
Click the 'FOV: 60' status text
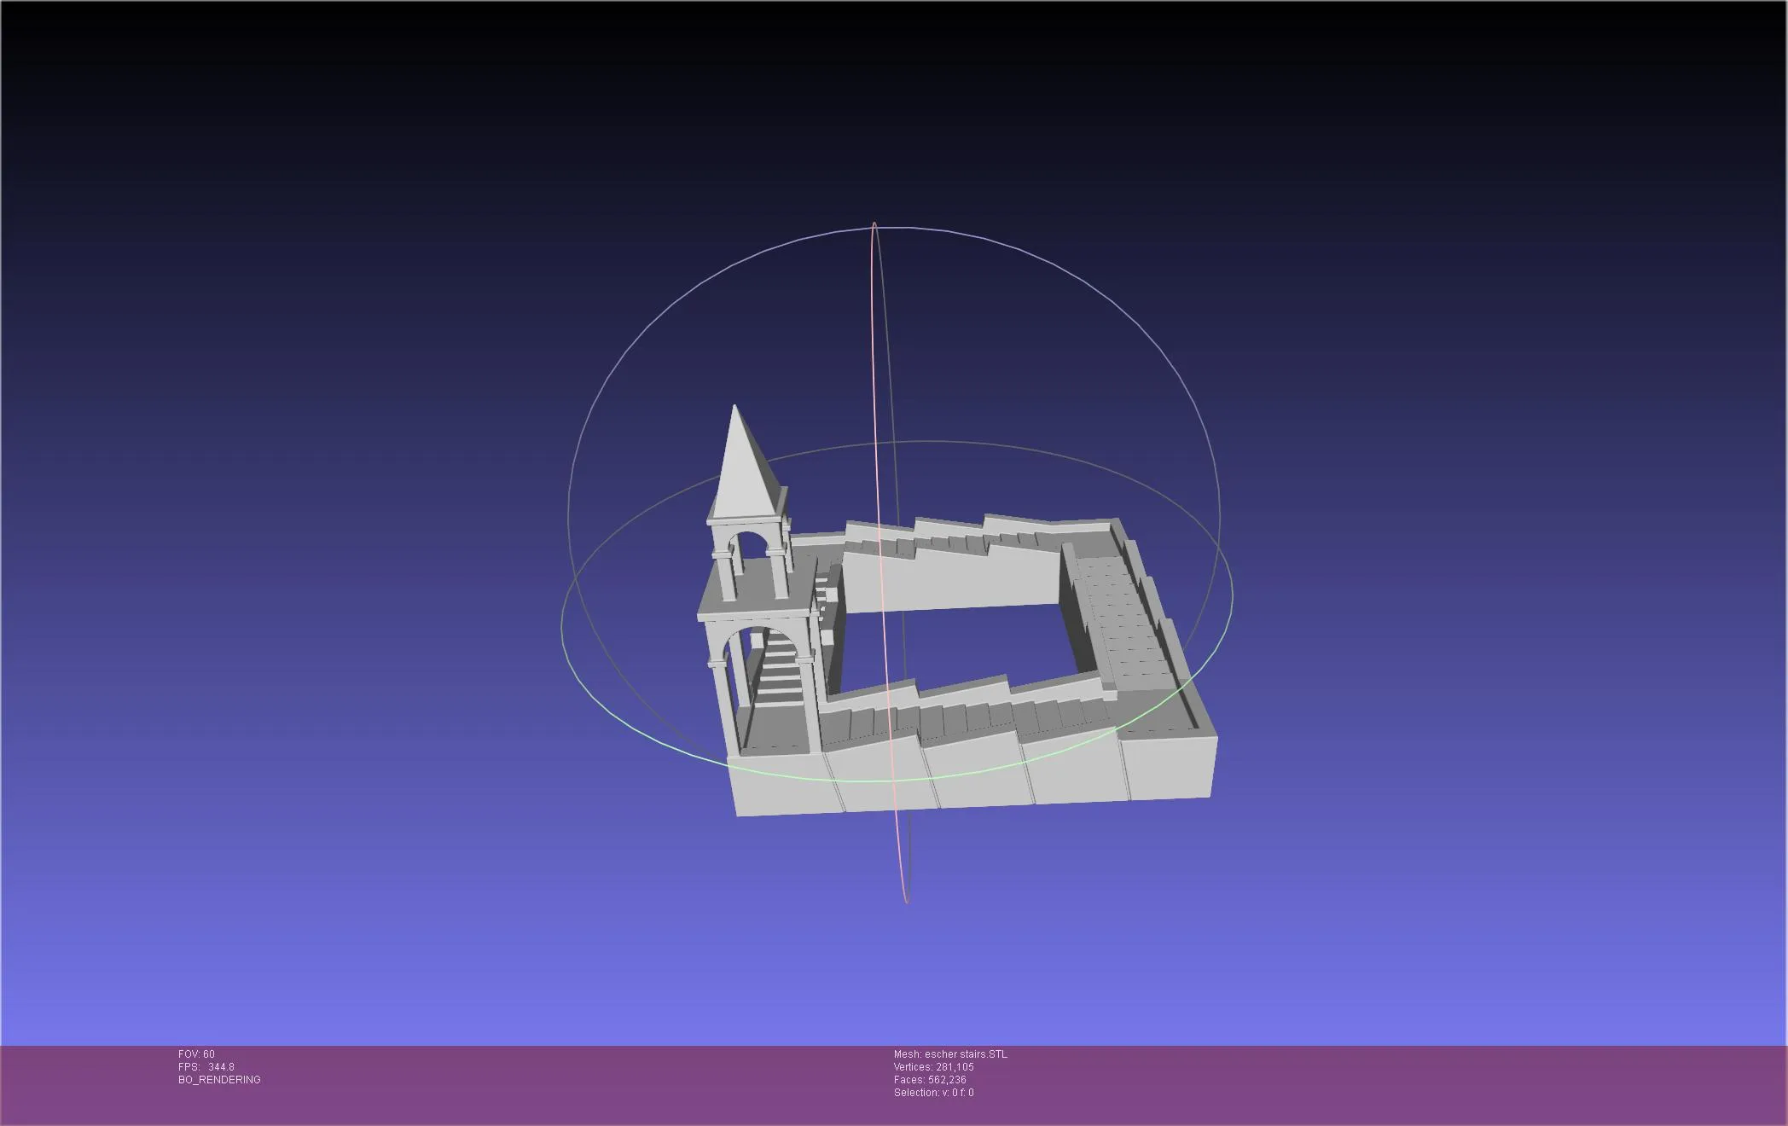pos(196,1054)
